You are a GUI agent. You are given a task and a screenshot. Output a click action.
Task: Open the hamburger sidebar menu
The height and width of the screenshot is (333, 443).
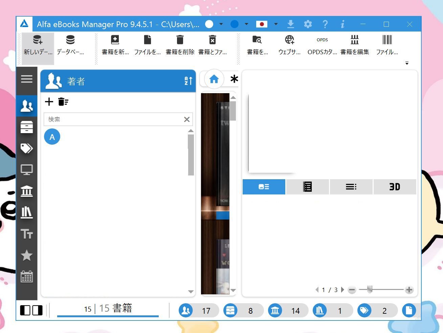tap(27, 79)
